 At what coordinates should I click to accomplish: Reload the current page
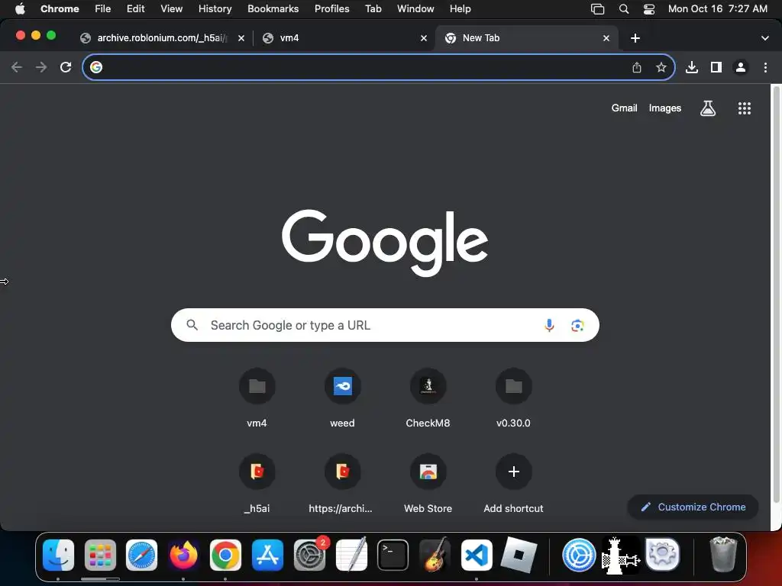(x=66, y=67)
